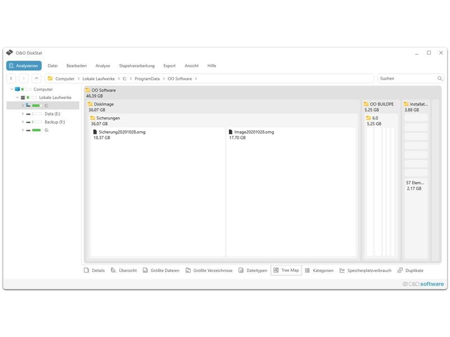Switch to the Übersicht tab
This screenshot has width=450, height=337.
tap(124, 270)
